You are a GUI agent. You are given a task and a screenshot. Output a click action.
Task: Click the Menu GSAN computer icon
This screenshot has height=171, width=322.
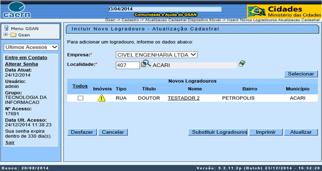pos(6,28)
